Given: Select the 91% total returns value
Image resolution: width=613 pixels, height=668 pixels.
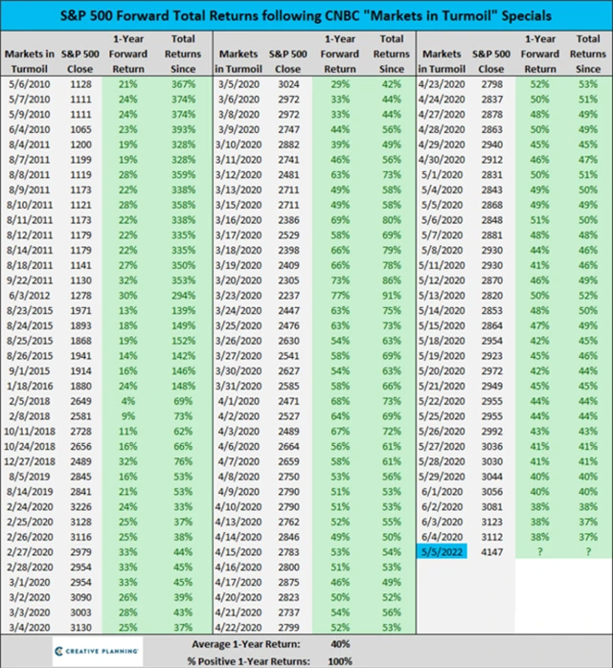Looking at the screenshot, I should 391,297.
